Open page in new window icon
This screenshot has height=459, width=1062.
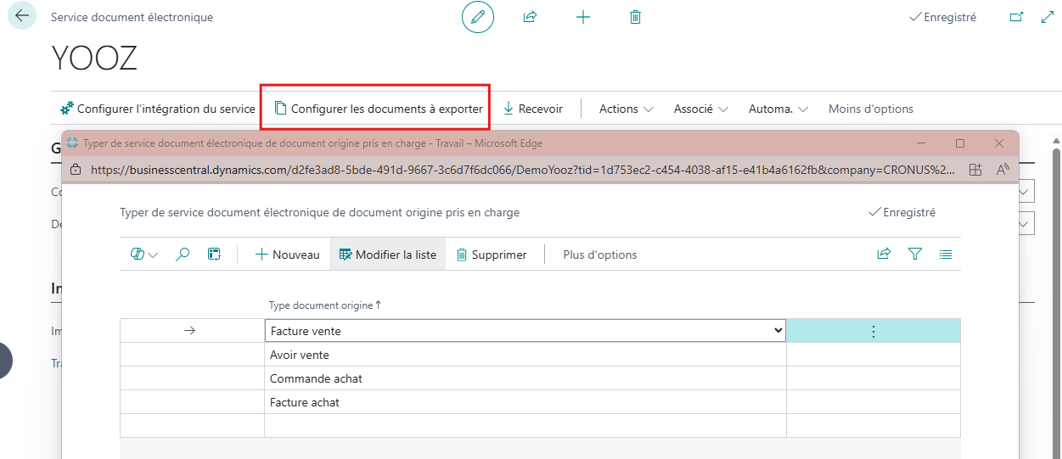click(1016, 17)
